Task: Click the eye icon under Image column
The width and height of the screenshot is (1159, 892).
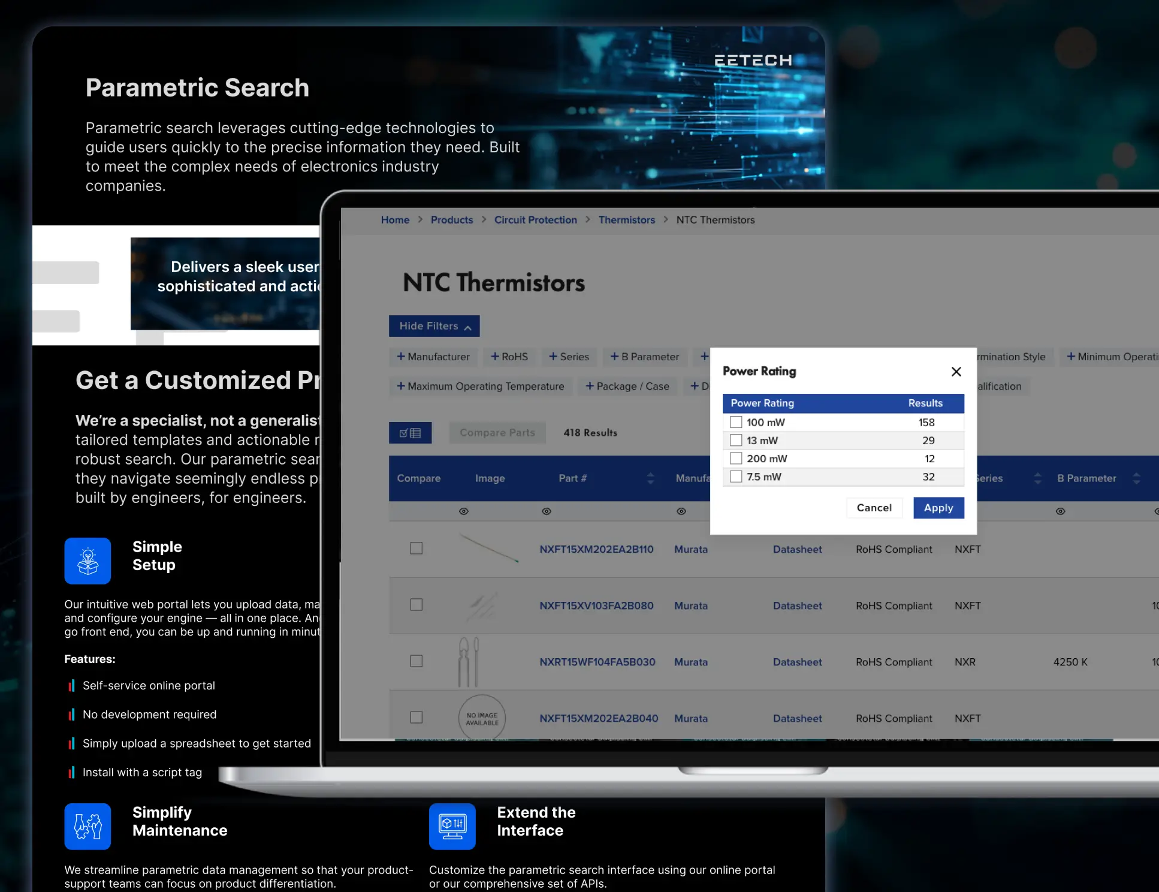Action: pyautogui.click(x=463, y=511)
